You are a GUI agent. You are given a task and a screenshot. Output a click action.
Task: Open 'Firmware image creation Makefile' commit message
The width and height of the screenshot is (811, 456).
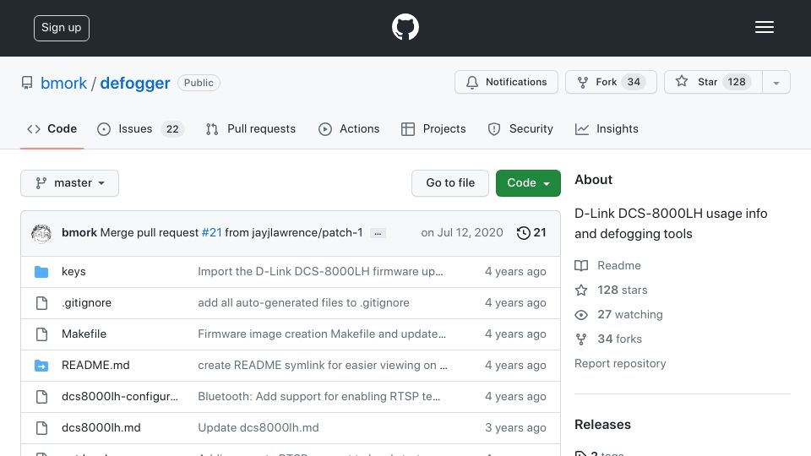pos(322,334)
